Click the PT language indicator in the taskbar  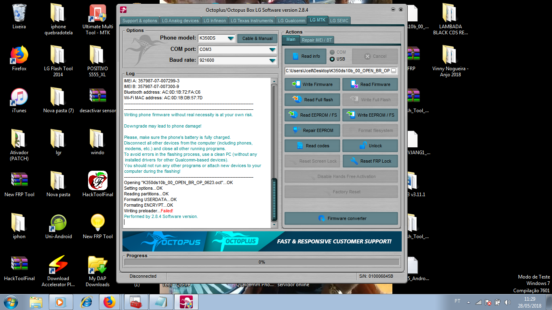[457, 301]
